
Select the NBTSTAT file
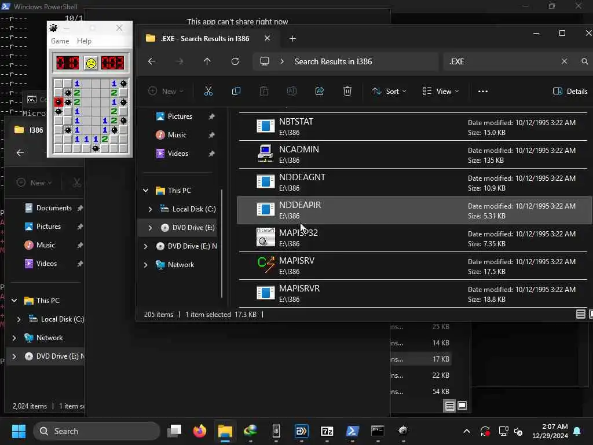(415, 127)
